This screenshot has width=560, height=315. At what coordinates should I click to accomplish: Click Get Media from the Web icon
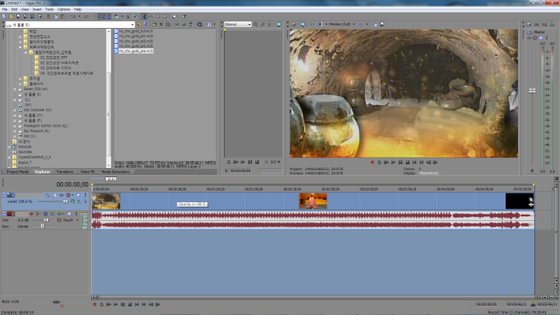point(199,24)
